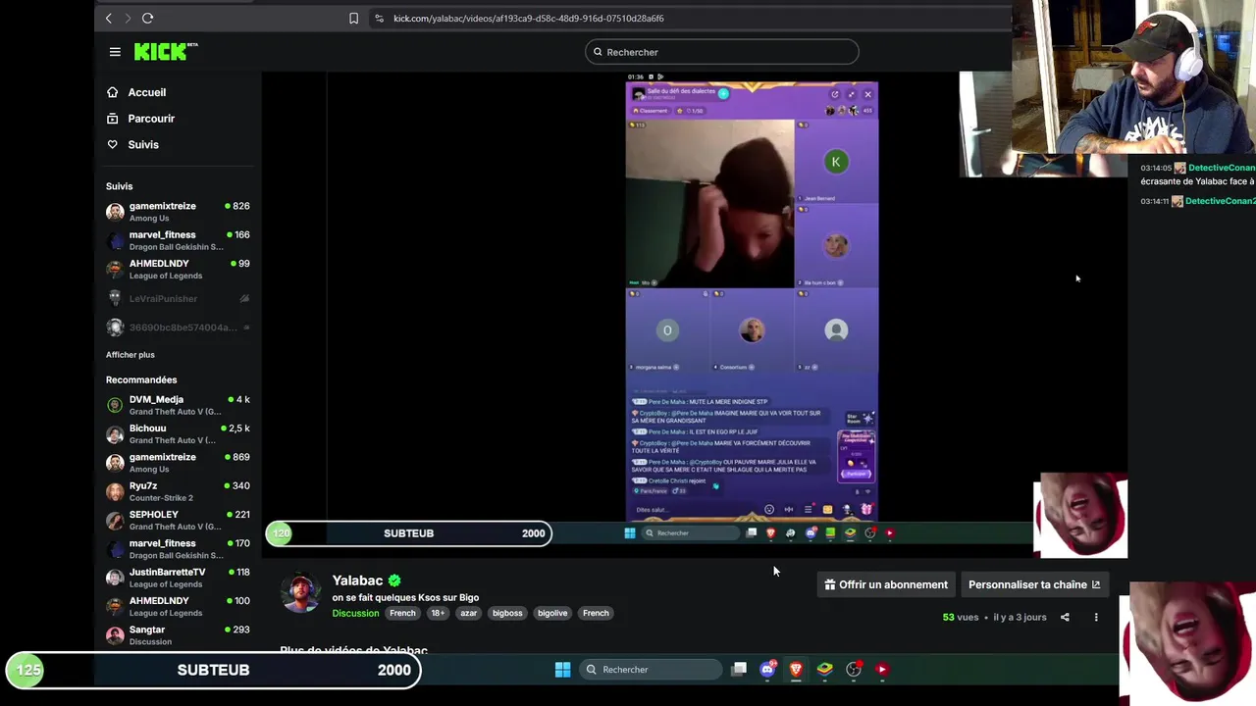Open recommended channel Bichouu
This screenshot has width=1256, height=706.
coord(178,433)
